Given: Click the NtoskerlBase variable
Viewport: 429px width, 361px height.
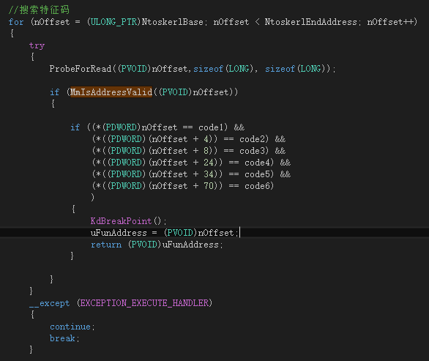Looking at the screenshot, I should click(172, 22).
